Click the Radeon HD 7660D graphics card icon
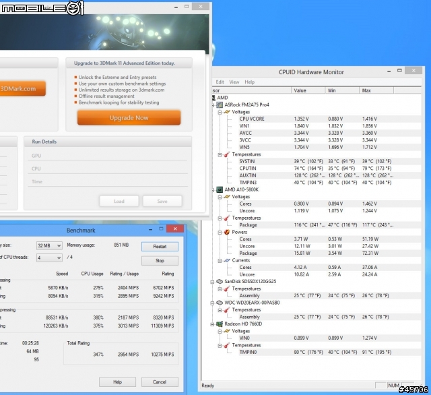Image resolution: width=431 pixels, height=395 pixels. [220, 324]
